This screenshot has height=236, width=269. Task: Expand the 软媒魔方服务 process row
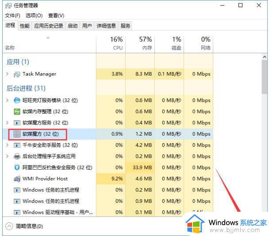(7, 122)
